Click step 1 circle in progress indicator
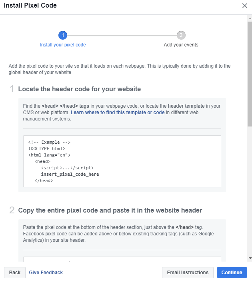Viewport: 252px width, 281px height. click(x=63, y=35)
